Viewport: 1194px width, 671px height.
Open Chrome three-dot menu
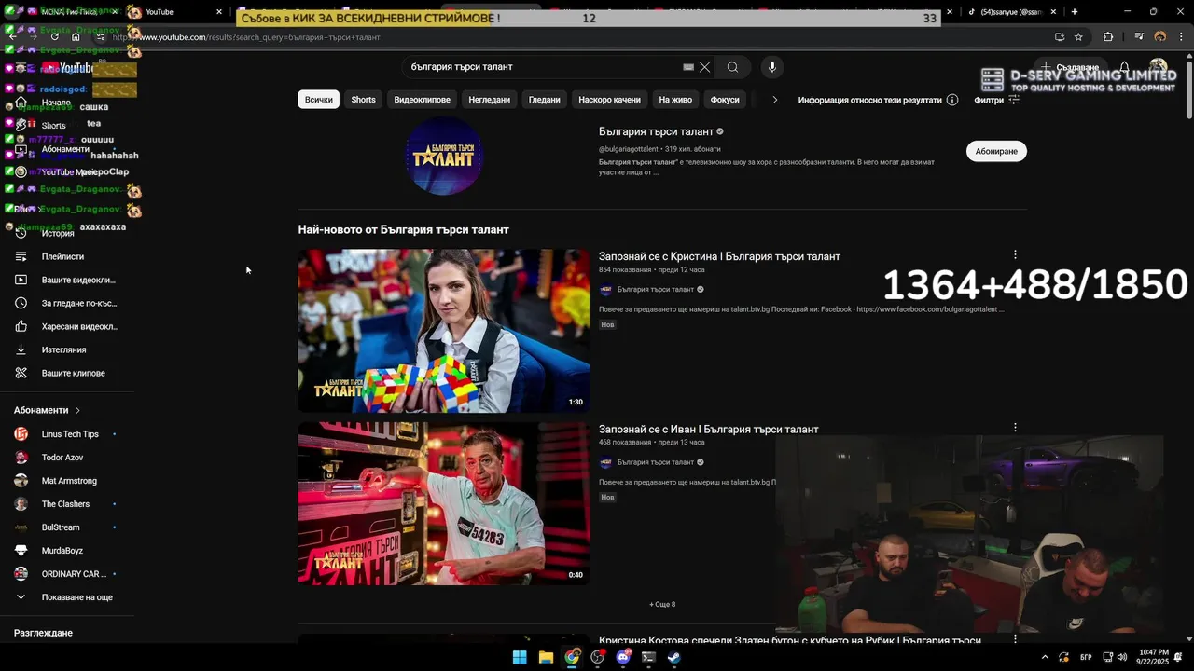coord(1182,37)
